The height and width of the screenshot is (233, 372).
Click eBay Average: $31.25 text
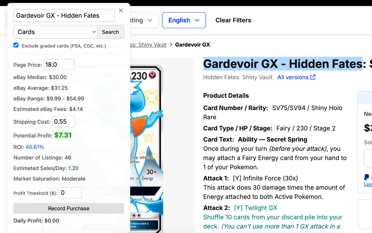(x=41, y=88)
